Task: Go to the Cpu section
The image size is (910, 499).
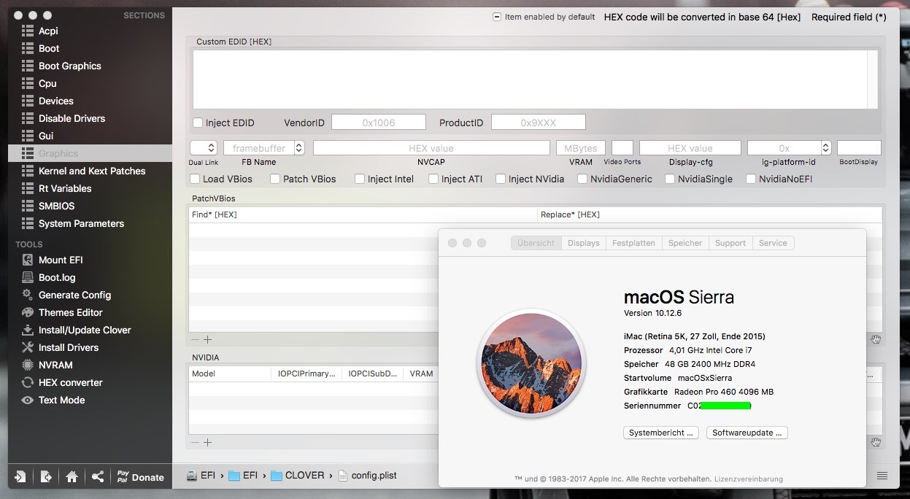Action: point(47,83)
